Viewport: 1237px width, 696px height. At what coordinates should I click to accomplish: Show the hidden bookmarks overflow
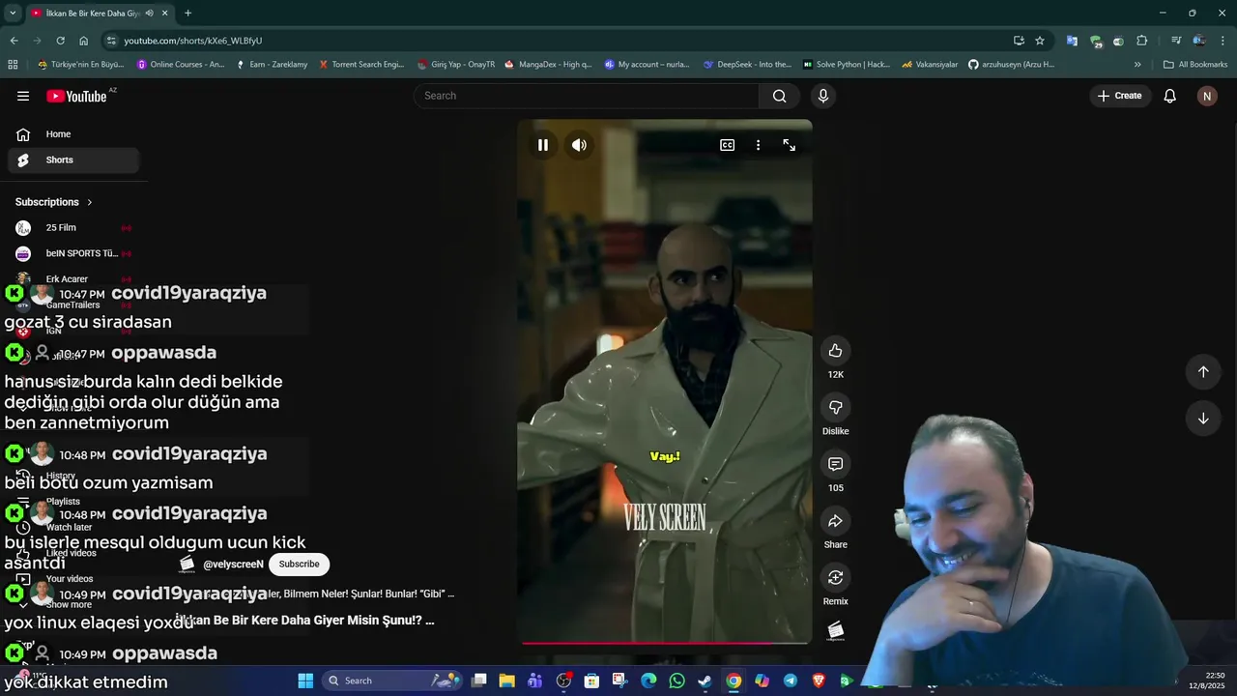(x=1137, y=65)
